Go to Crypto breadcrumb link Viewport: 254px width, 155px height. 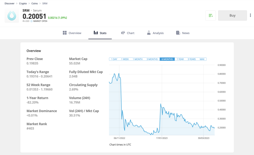click(x=23, y=3)
